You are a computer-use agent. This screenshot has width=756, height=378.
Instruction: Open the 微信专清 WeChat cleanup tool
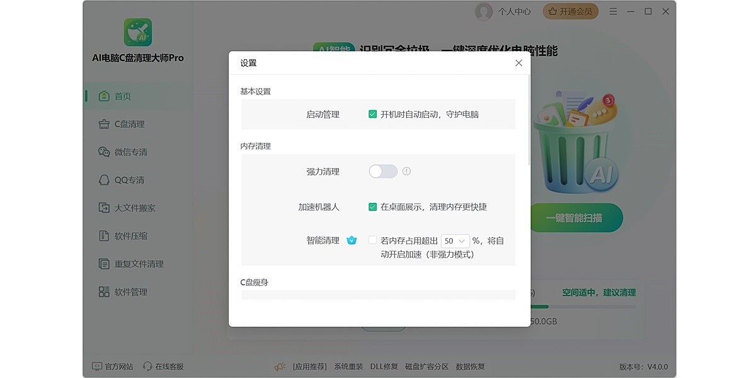coord(123,151)
